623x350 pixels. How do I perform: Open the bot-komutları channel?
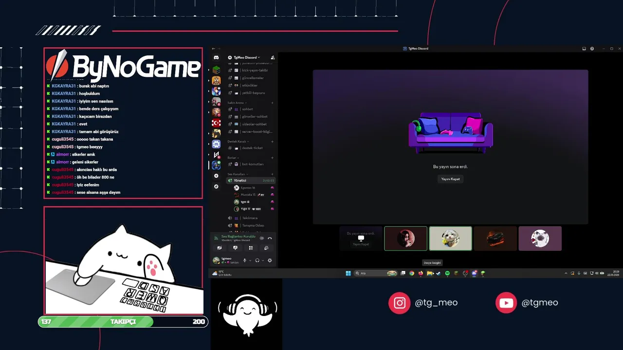coord(251,164)
